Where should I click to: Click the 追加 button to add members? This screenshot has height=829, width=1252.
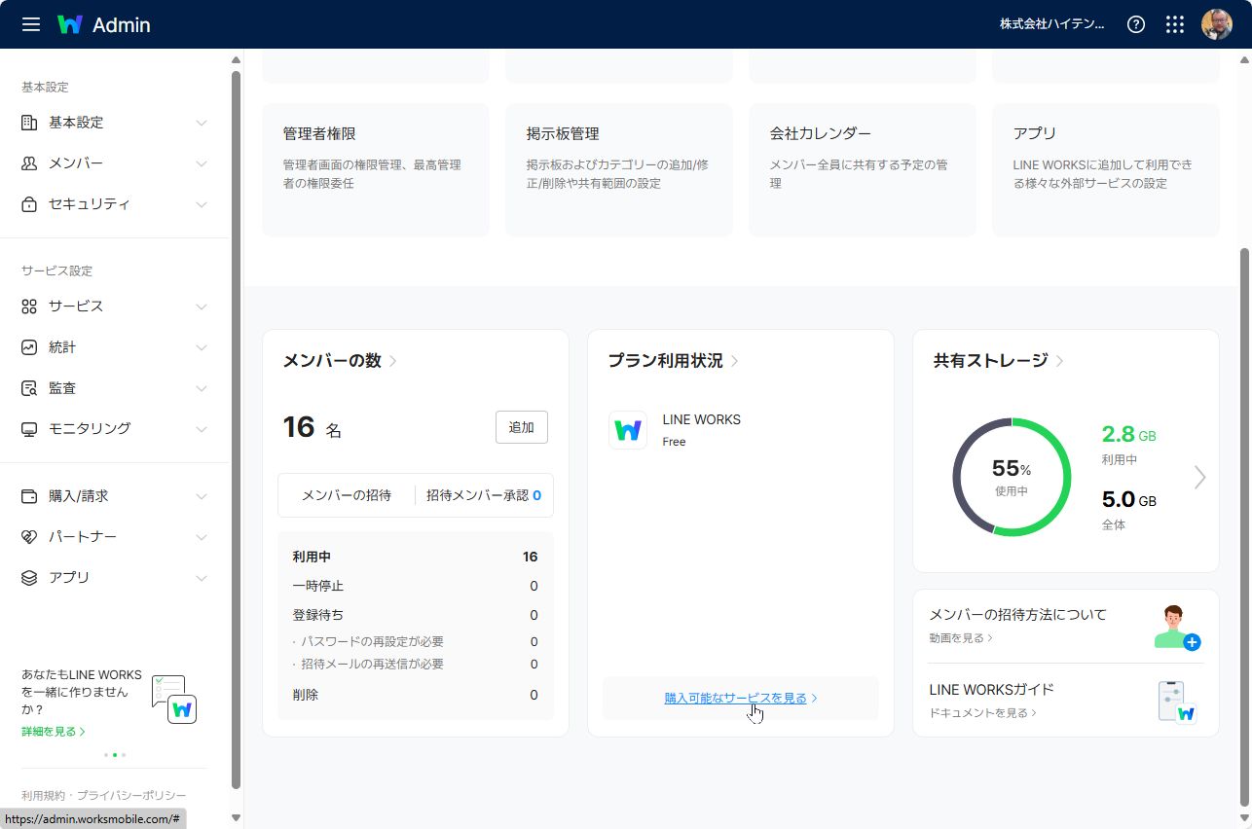521,427
